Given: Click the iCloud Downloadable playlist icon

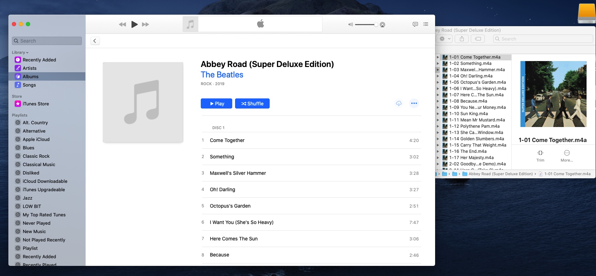Looking at the screenshot, I should (x=18, y=181).
